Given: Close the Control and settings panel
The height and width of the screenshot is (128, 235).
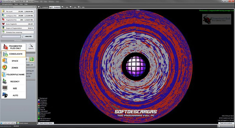Looking at the screenshot, I should click(x=35, y=7).
